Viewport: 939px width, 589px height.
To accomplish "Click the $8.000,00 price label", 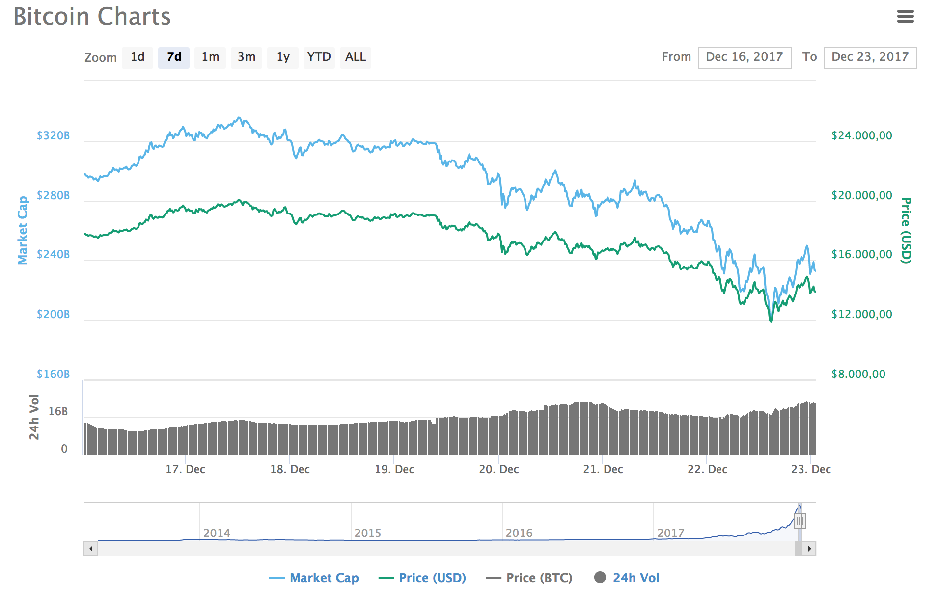I will point(858,374).
